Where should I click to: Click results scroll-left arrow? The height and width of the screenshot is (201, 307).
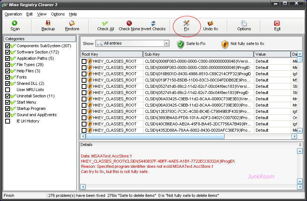[83, 136]
